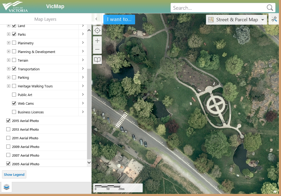Click the basemap thumbnail icon
Image resolution: width=281 pixels, height=196 pixels.
click(211, 19)
